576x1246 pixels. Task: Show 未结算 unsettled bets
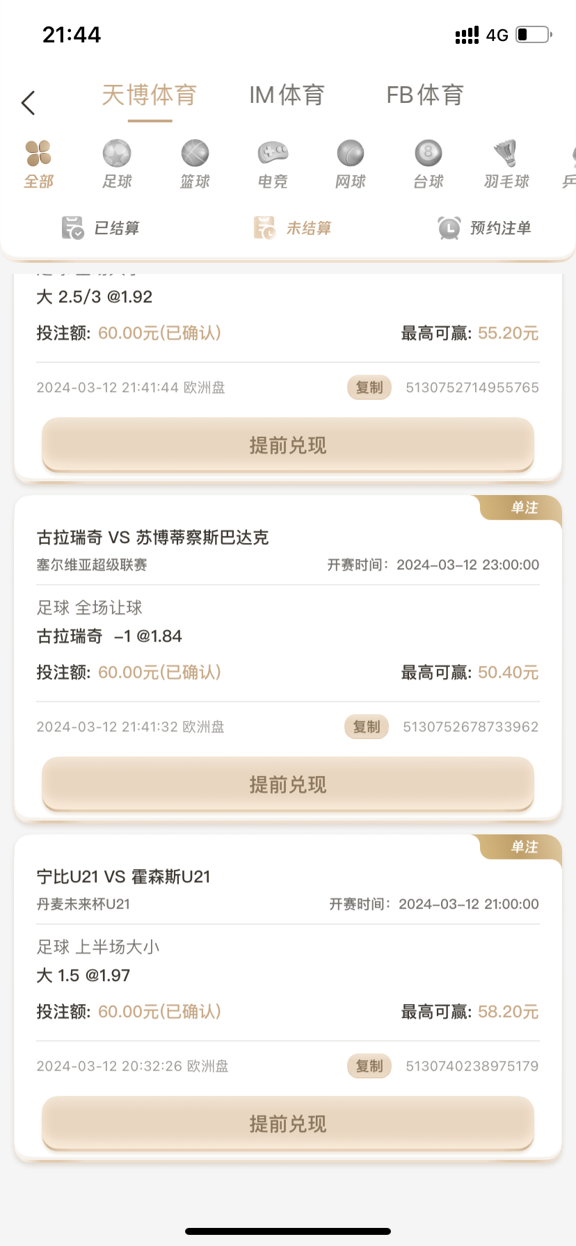click(x=293, y=228)
